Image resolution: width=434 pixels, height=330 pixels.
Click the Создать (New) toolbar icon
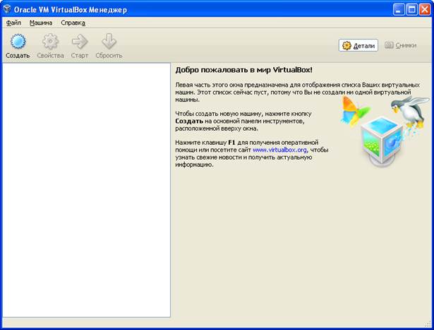pos(18,41)
